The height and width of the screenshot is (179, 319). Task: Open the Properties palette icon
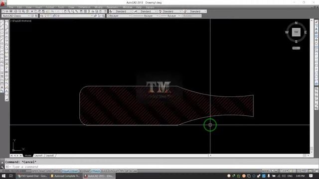[x=81, y=11]
